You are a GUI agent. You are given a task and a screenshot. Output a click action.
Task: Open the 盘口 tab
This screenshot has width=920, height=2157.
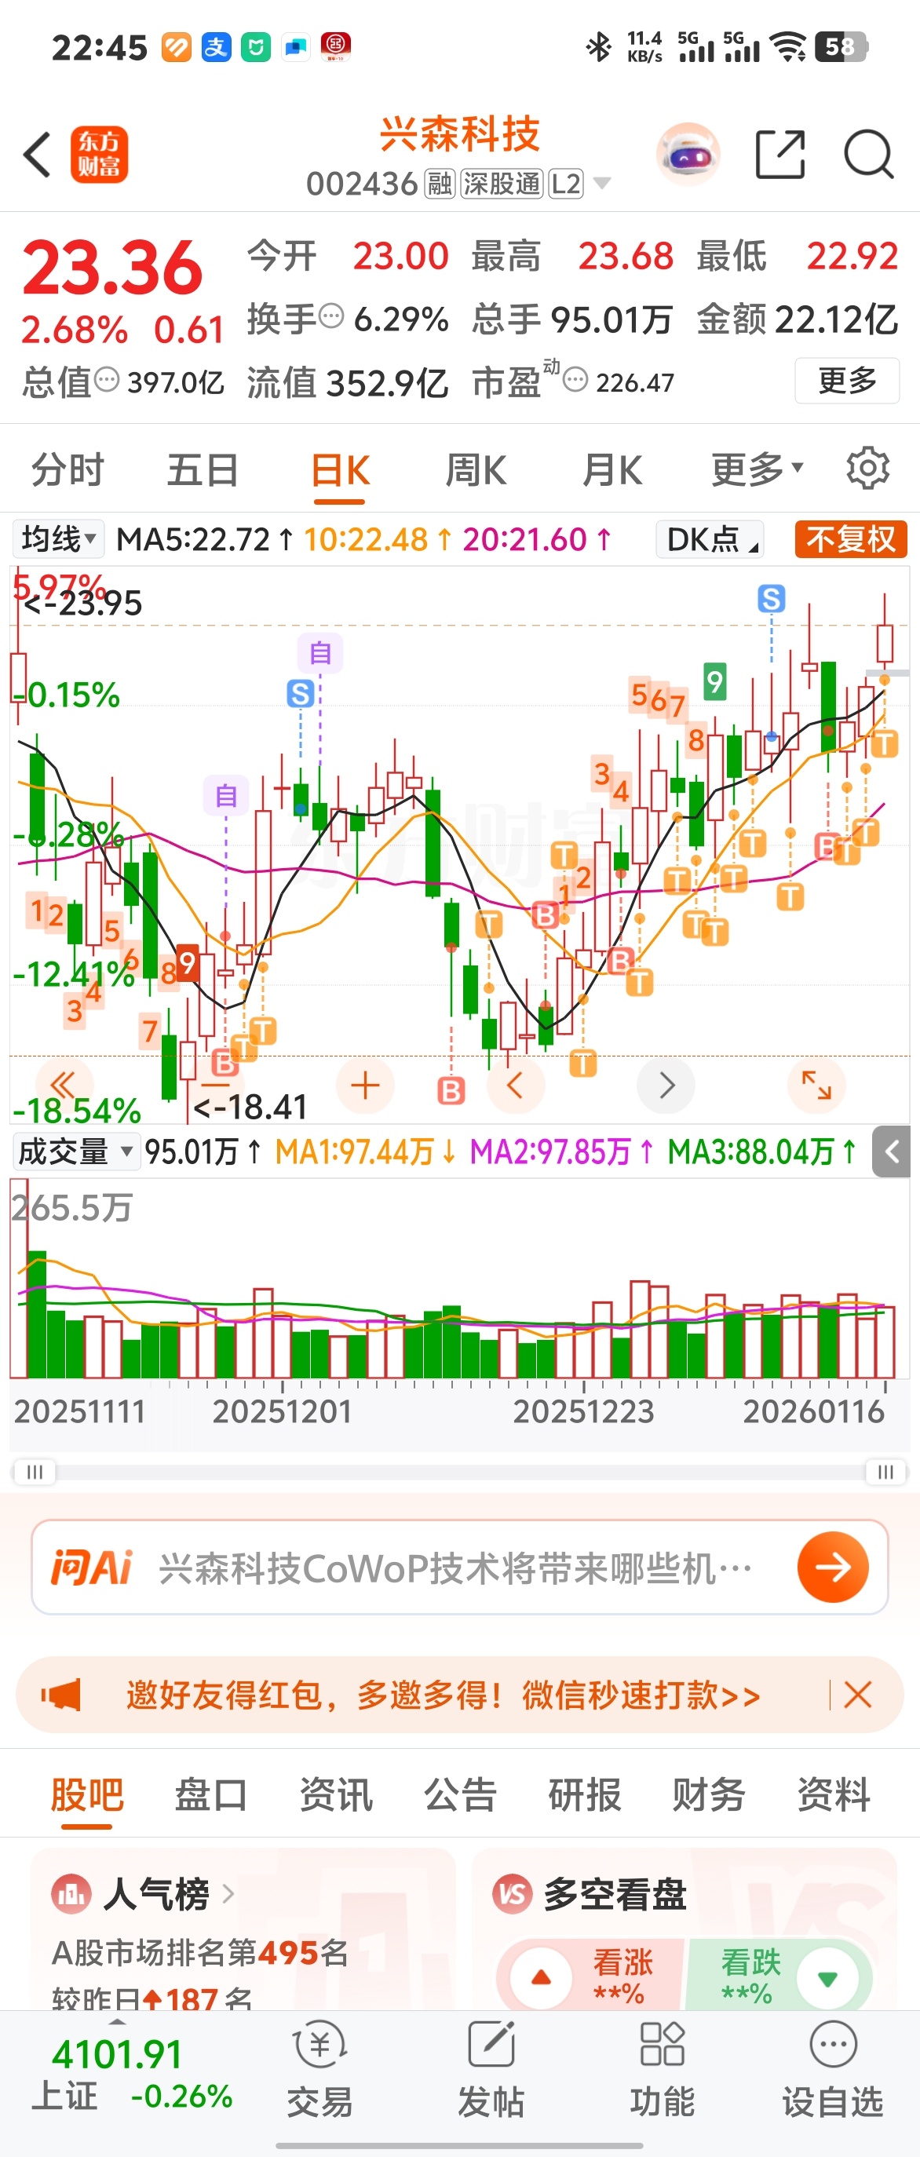[211, 1795]
